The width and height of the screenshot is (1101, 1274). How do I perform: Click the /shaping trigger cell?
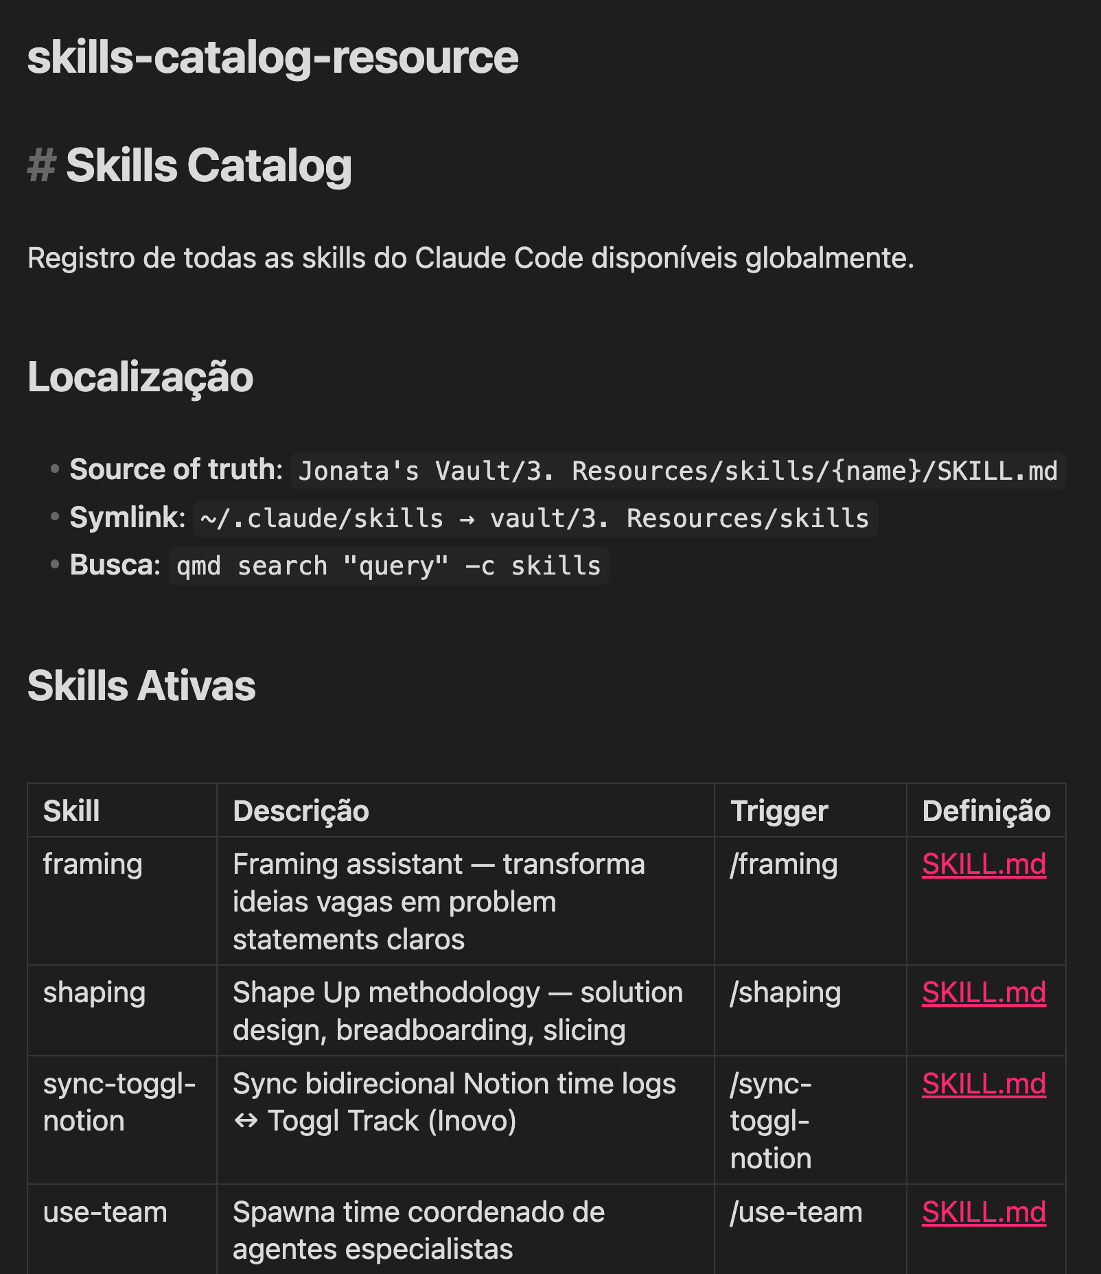click(x=785, y=993)
